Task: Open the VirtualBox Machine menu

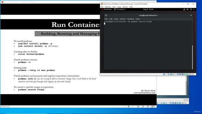Action: (108, 7)
